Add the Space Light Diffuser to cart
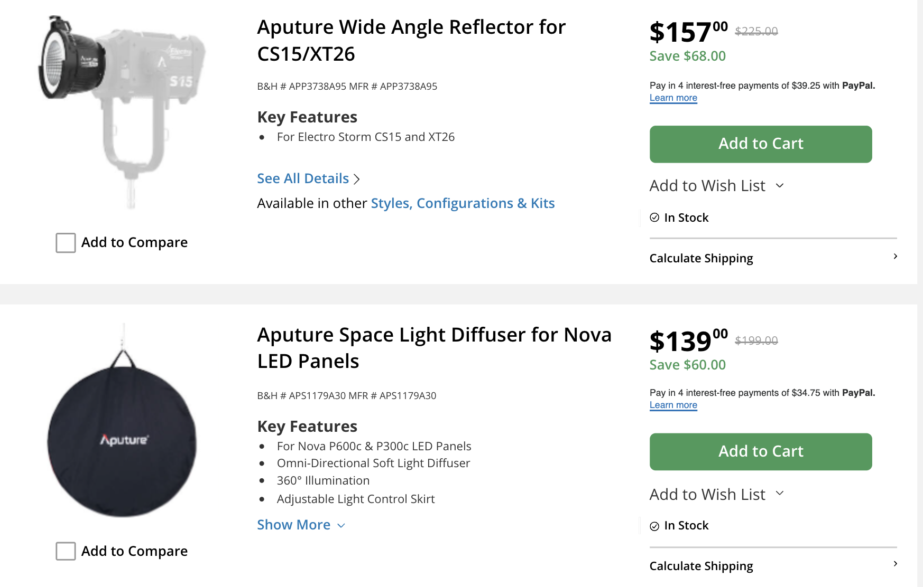The image size is (923, 587). (x=760, y=452)
